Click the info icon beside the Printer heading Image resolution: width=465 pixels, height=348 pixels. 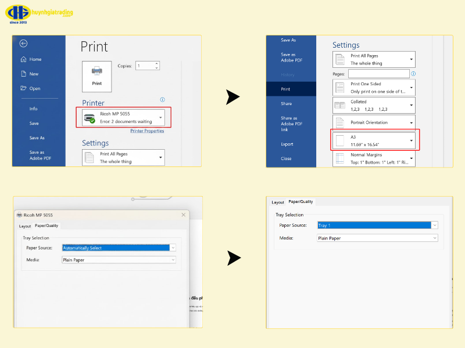coord(162,100)
